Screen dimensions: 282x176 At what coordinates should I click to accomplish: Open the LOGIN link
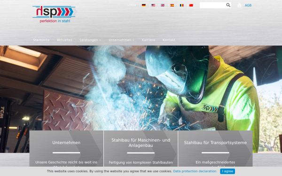click(x=132, y=5)
